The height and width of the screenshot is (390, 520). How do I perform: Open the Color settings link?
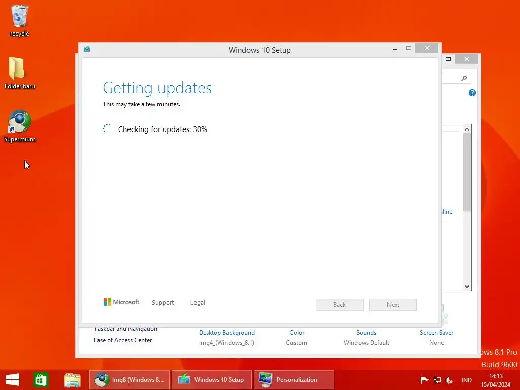tap(297, 332)
